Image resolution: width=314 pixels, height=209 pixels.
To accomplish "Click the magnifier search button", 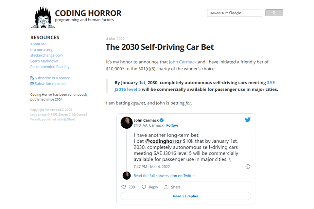I will tap(274, 13).
